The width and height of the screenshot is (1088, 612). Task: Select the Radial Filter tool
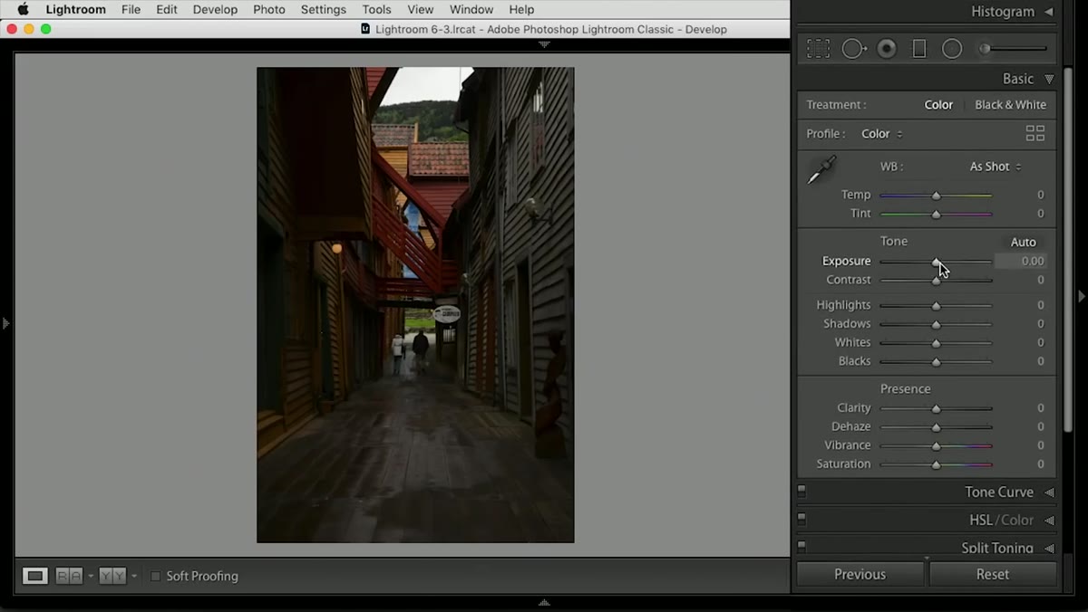(x=952, y=49)
